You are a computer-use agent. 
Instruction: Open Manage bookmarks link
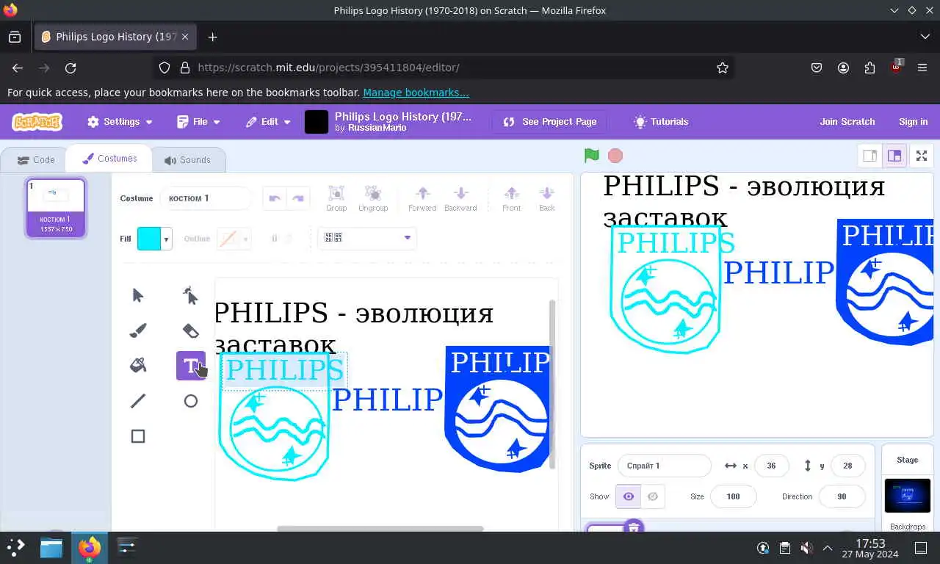416,93
